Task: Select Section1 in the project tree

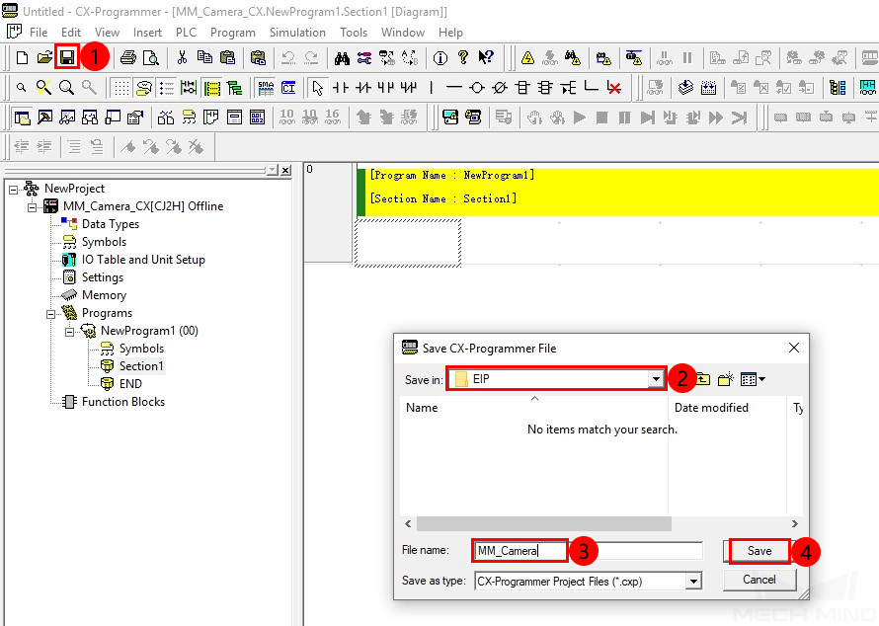Action: point(141,366)
